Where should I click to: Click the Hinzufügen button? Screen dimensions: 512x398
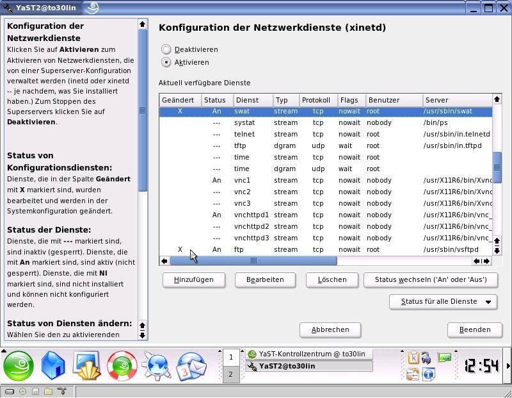point(194,280)
